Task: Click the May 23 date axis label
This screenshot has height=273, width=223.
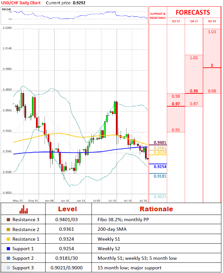Action: [18, 201]
